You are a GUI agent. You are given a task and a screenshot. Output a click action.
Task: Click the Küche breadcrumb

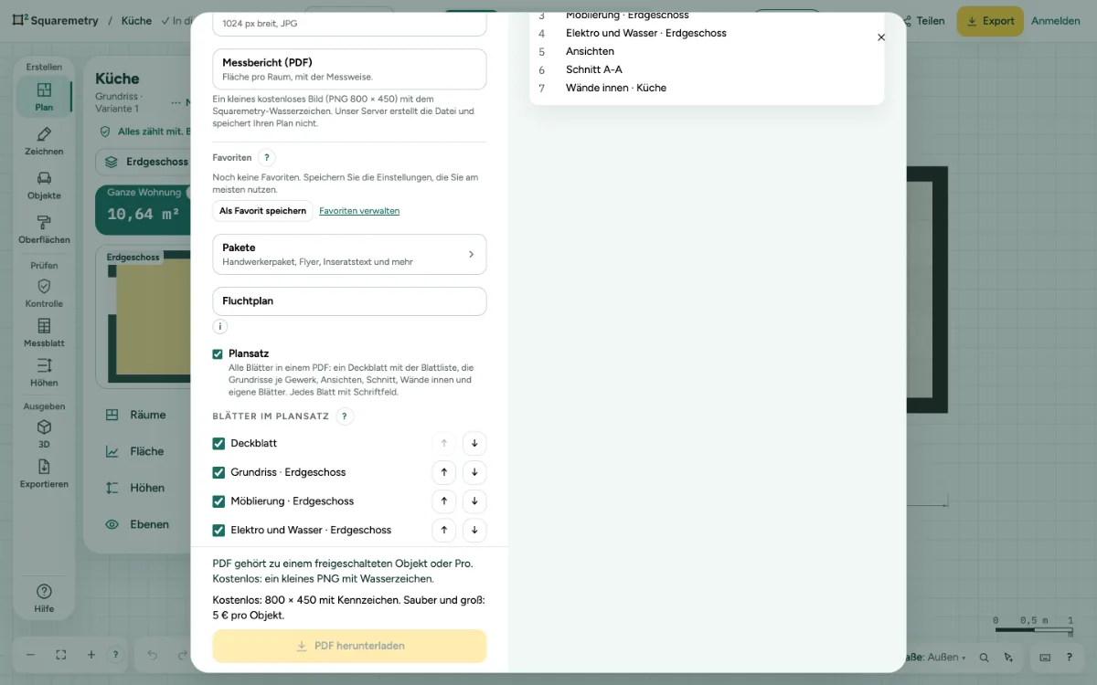137,20
